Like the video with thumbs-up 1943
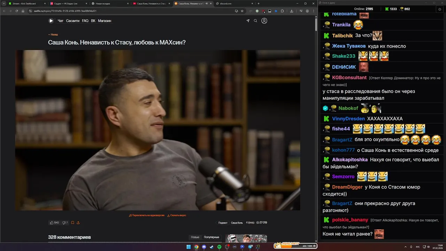The height and width of the screenshot is (251, 446). [54, 223]
